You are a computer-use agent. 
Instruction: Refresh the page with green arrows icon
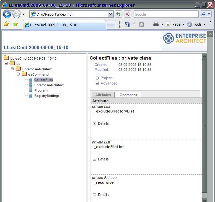coord(119,14)
